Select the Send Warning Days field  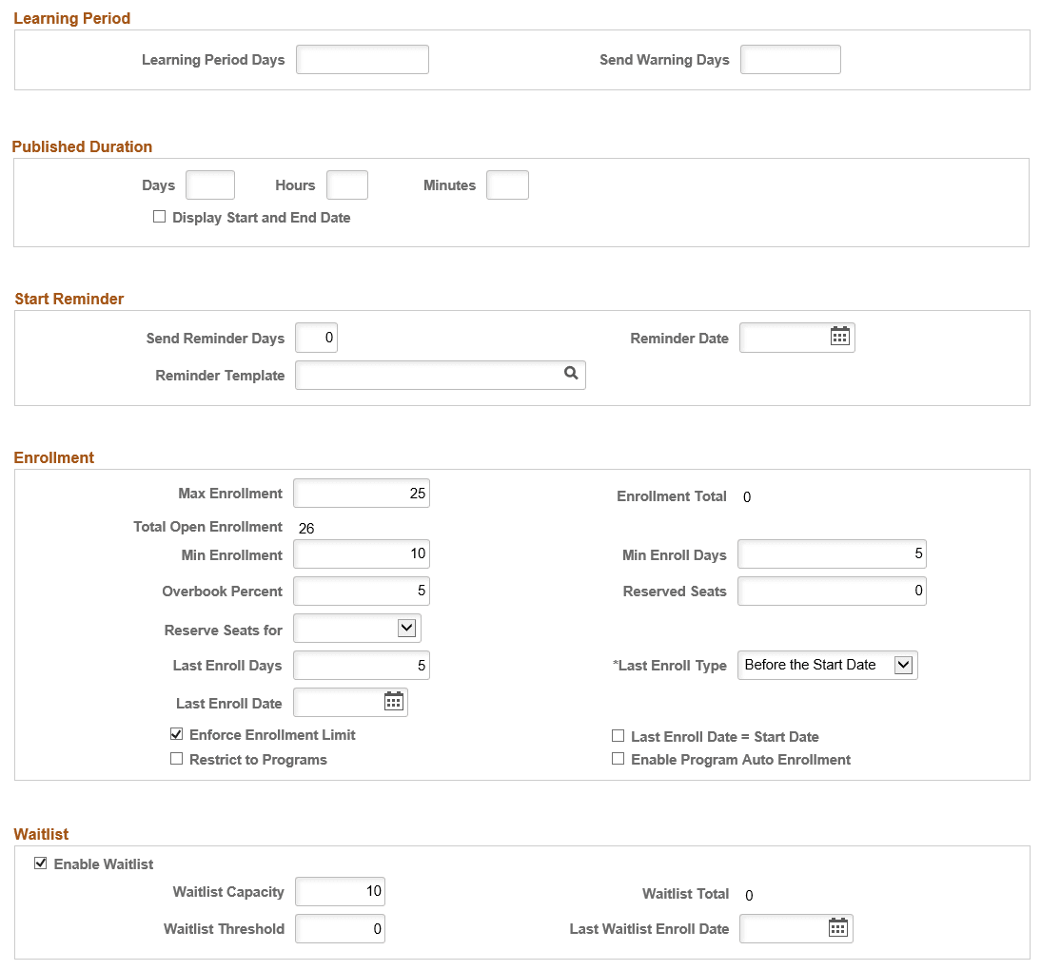(790, 59)
